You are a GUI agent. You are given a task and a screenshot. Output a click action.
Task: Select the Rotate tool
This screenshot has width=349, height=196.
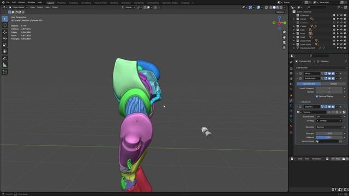[5, 39]
